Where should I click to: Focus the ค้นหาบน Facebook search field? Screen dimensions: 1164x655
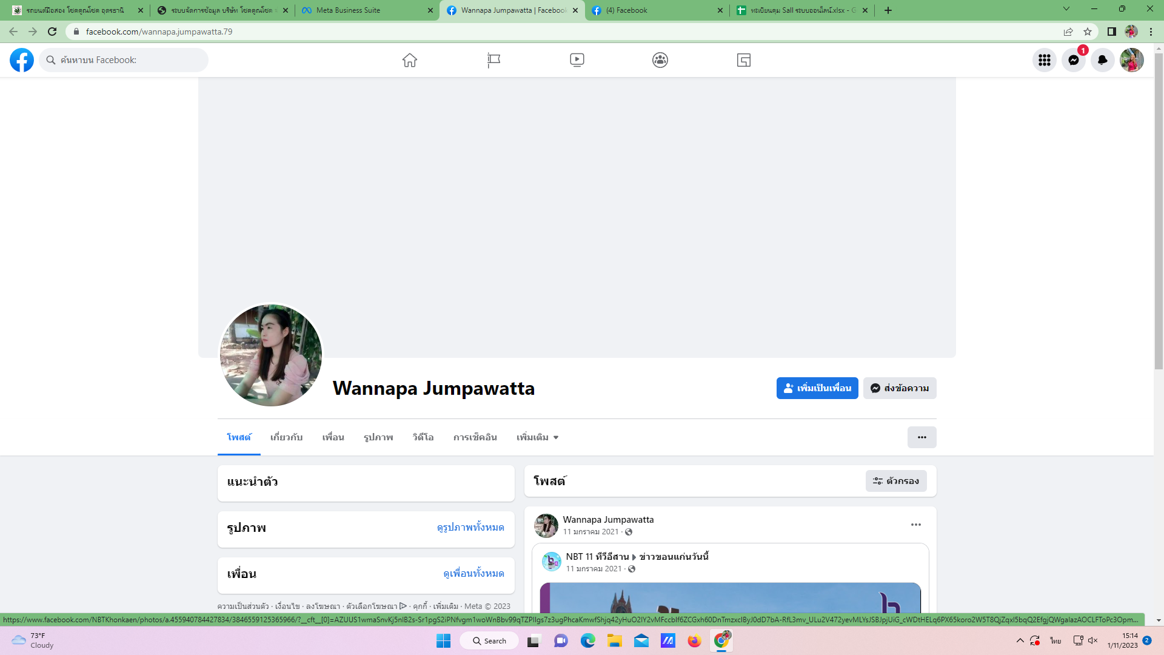[x=130, y=60]
